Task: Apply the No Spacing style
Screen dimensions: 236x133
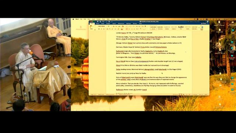Action: click(160, 27)
